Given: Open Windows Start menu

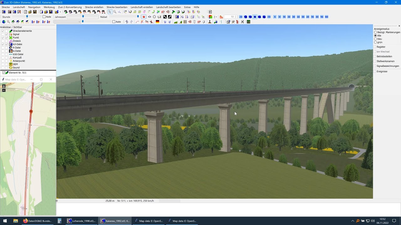Looking at the screenshot, I should 5,221.
